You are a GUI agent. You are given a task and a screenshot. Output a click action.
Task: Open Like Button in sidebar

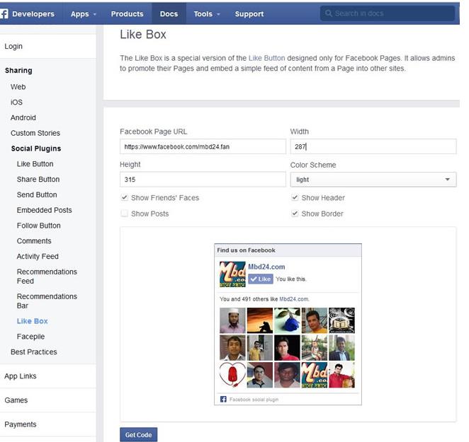coord(35,164)
